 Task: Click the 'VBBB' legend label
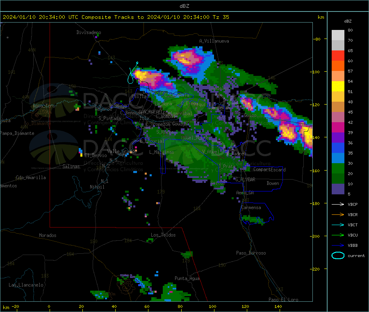353,246
